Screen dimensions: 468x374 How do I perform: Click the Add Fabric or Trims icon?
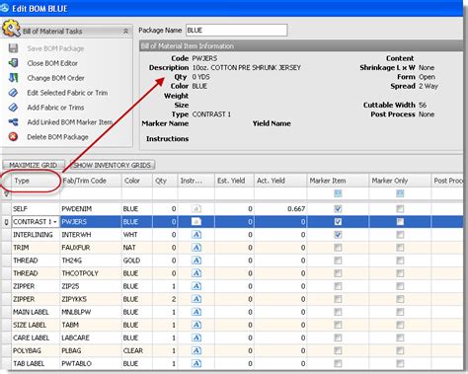pyautogui.click(x=13, y=108)
